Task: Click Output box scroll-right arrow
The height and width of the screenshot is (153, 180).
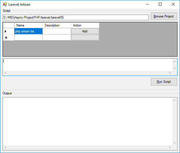Action: pos(170,148)
